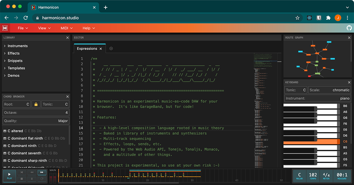Click the 102 Tempo display

[313, 176]
